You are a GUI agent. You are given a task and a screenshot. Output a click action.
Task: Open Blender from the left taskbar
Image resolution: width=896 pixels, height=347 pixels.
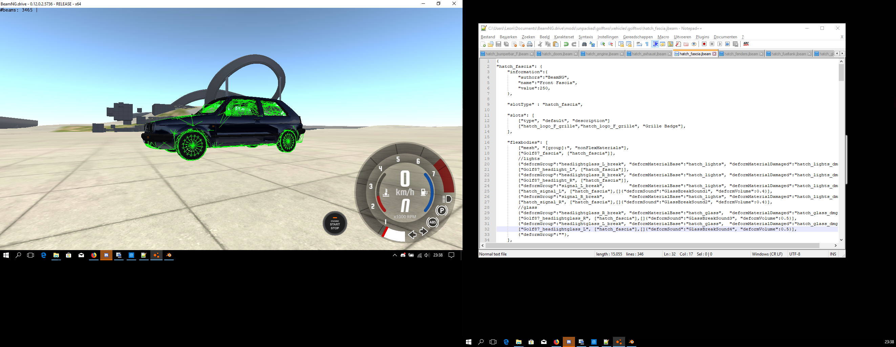tap(169, 255)
